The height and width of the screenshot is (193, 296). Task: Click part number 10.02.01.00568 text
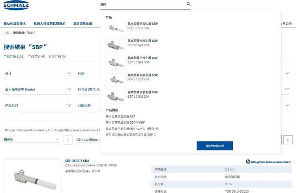coord(107,165)
